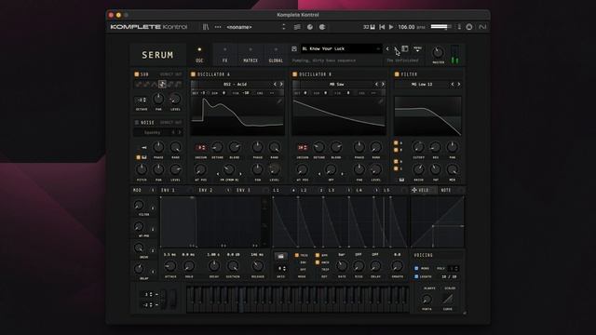Toggle the FILTER enable switch
596x335 pixels.
tap(397, 74)
